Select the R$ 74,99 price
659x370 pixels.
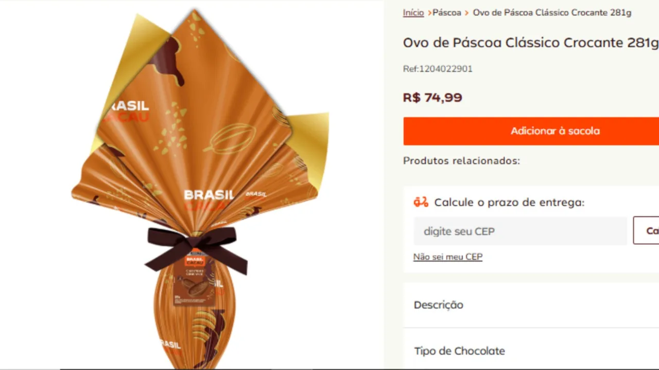(x=432, y=97)
